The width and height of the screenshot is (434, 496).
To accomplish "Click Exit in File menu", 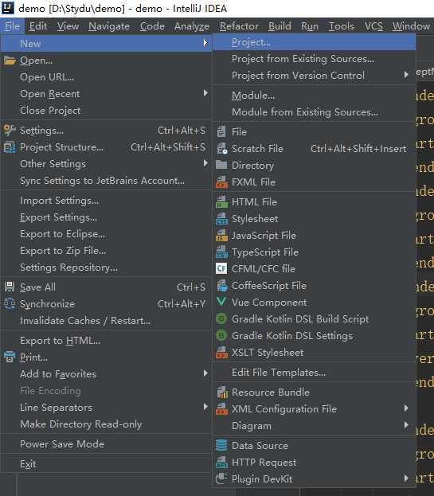I will point(106,463).
